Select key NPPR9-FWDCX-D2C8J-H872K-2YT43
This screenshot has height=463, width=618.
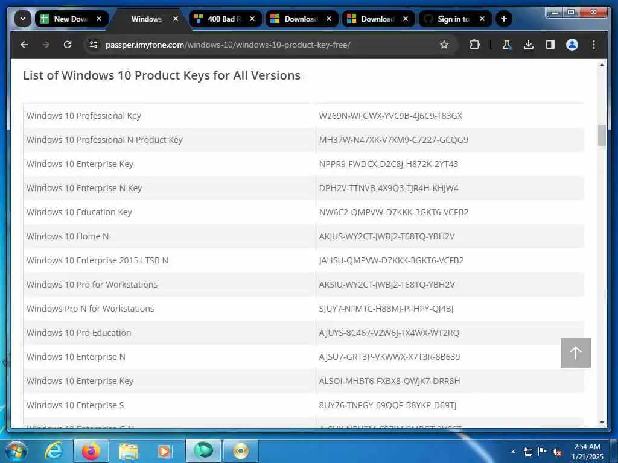click(389, 164)
